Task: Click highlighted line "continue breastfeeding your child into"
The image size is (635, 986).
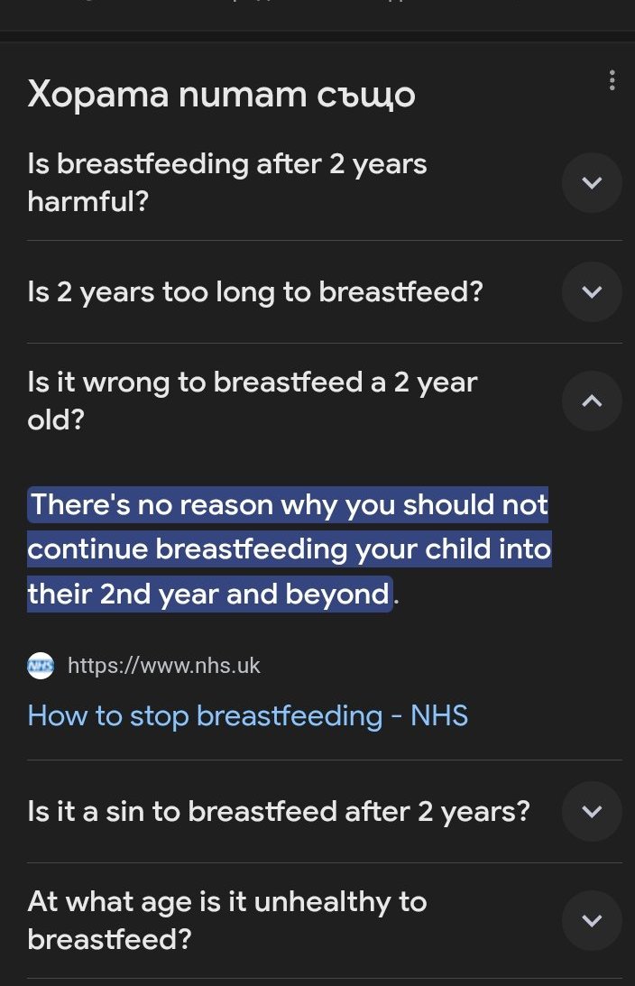Action: (x=289, y=549)
